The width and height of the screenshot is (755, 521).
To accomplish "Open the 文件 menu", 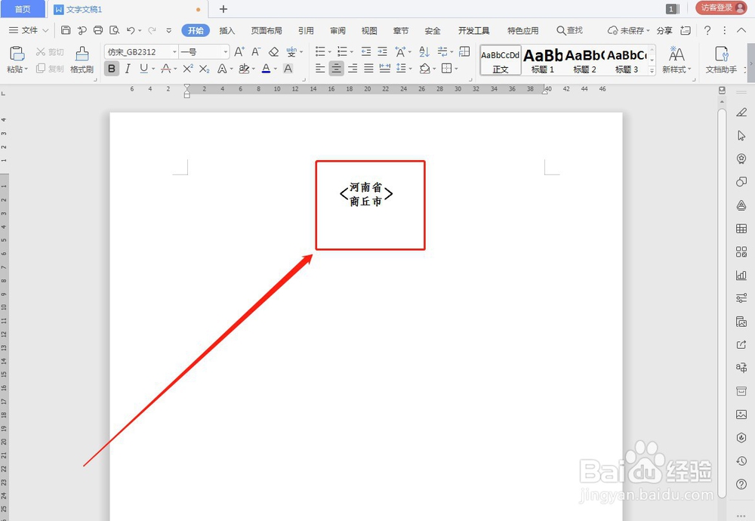I will point(29,30).
